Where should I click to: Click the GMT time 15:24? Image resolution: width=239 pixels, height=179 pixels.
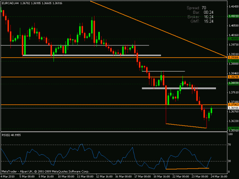point(208,21)
